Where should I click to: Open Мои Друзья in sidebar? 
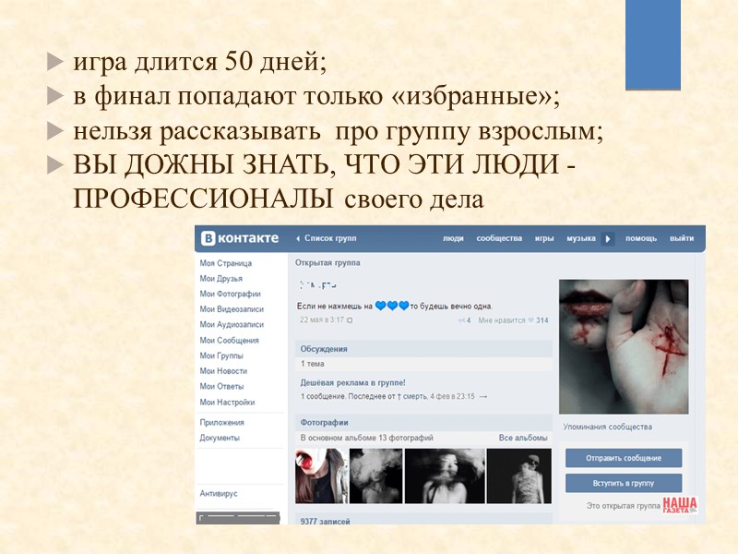tap(220, 279)
